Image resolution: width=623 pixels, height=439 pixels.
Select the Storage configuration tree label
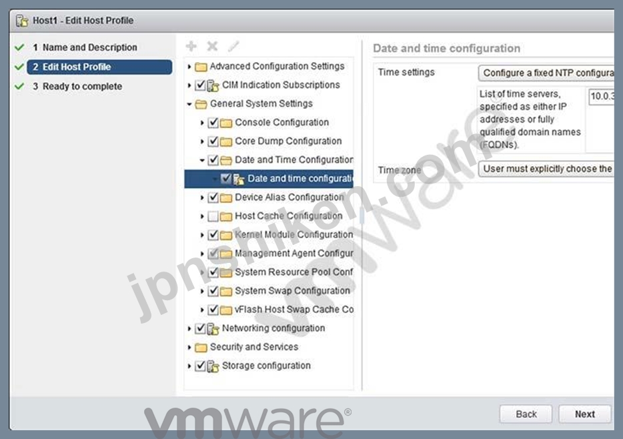[266, 366]
